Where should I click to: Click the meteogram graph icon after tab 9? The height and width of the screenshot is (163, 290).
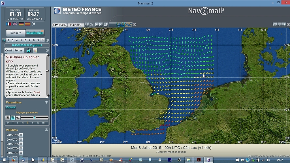pos(42,40)
